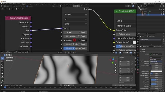
Task: Open the Output properties tab icon
Action: [138, 42]
